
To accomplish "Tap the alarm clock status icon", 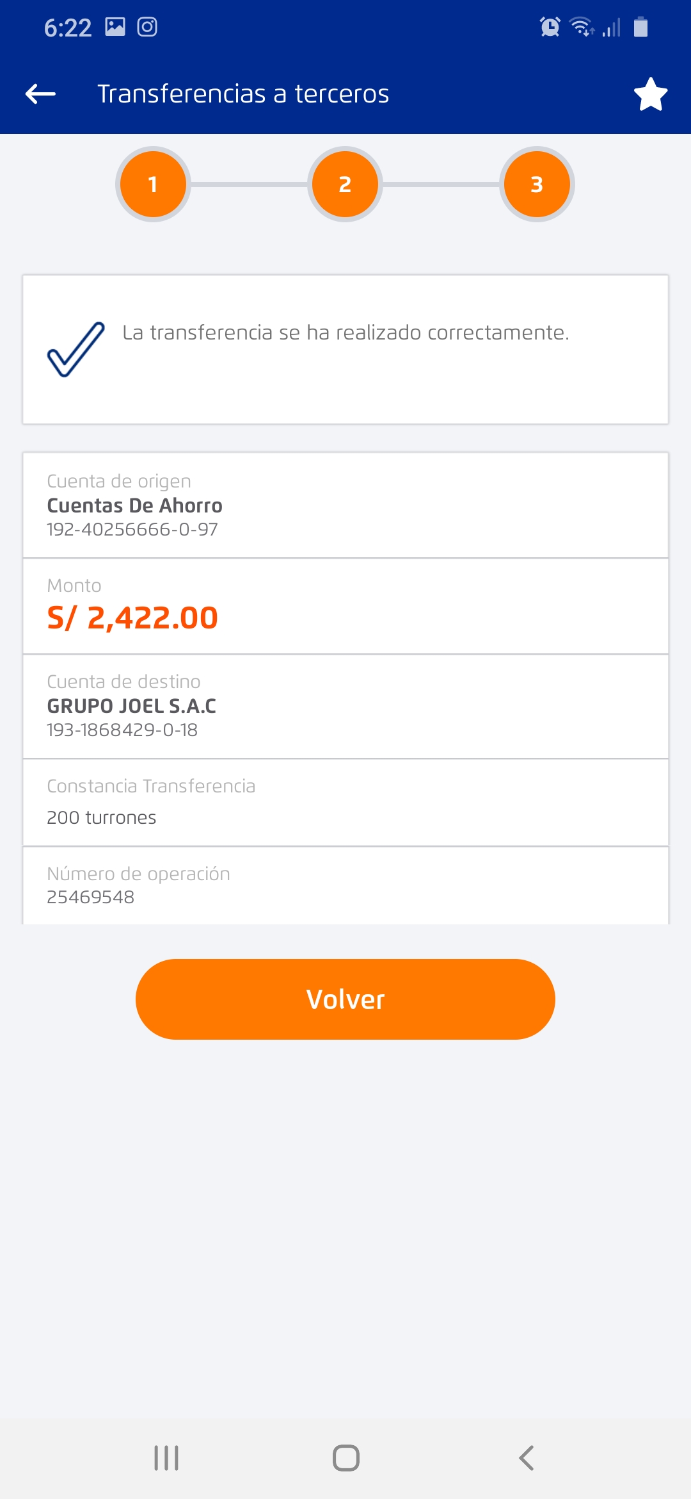I will pos(550,27).
